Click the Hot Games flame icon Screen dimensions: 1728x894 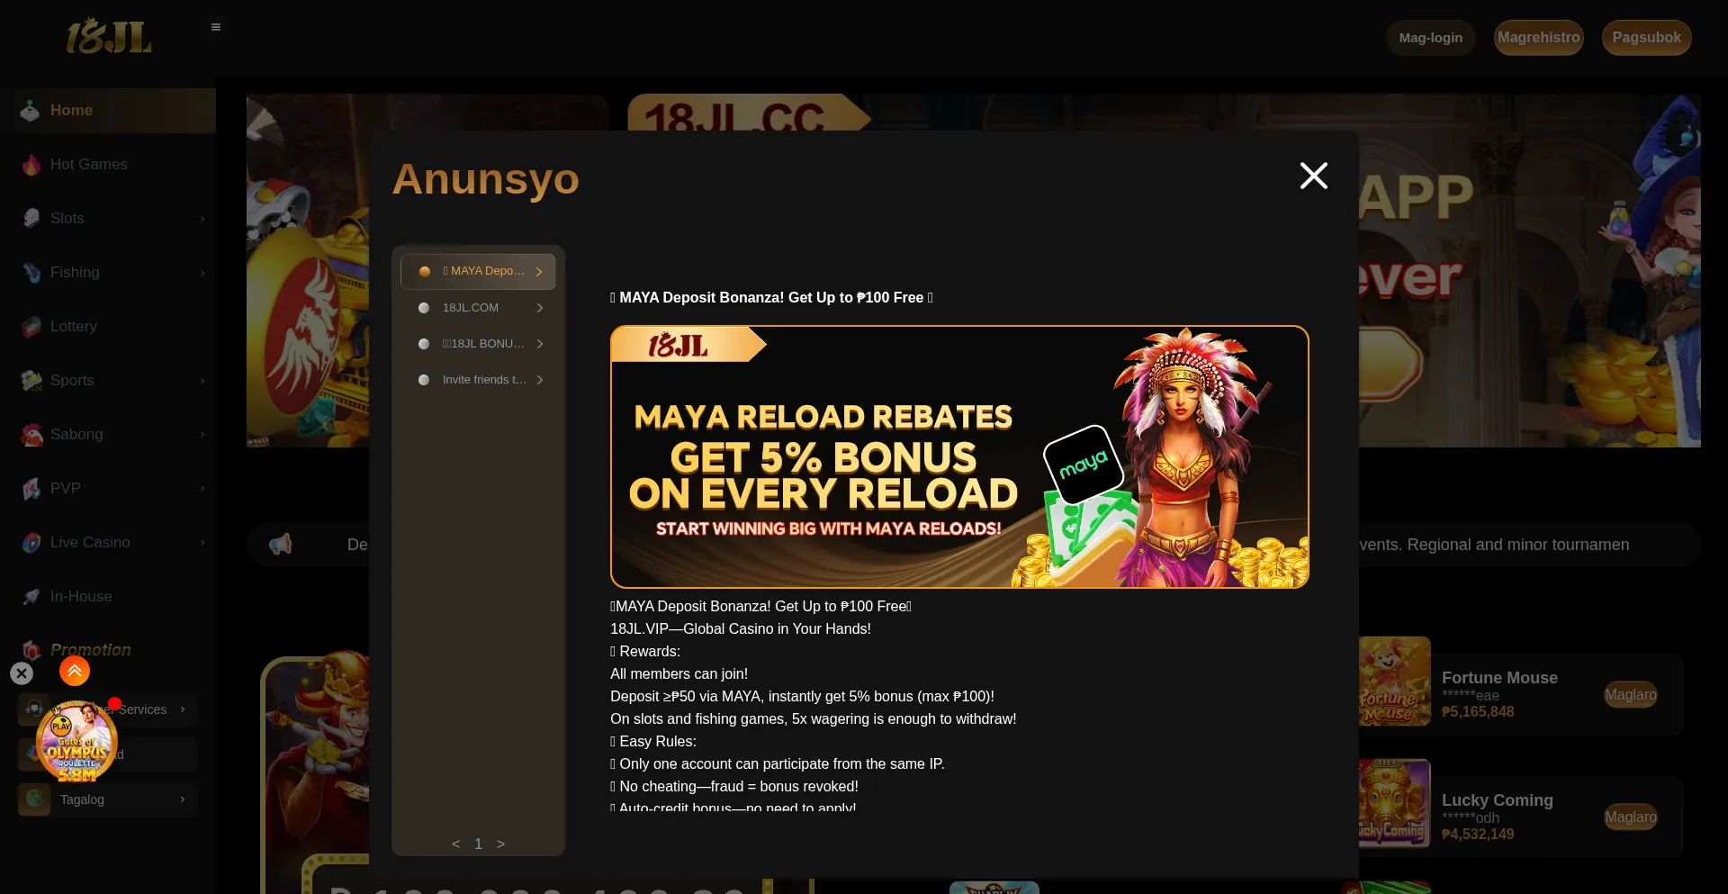tap(31, 165)
